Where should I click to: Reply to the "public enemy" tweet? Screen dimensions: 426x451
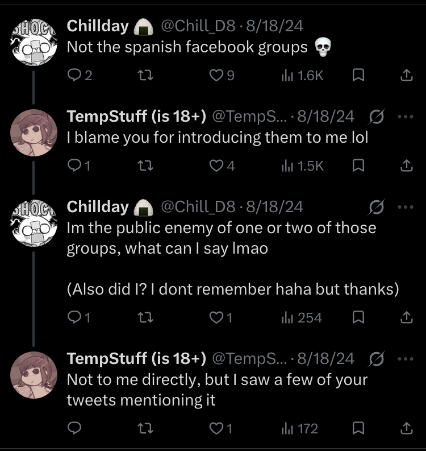coord(74,318)
